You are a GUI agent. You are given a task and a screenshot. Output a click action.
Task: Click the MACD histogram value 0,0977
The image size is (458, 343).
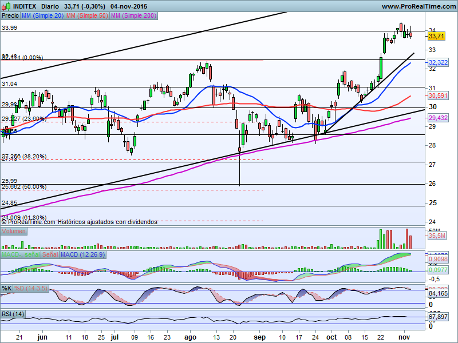[x=438, y=270]
